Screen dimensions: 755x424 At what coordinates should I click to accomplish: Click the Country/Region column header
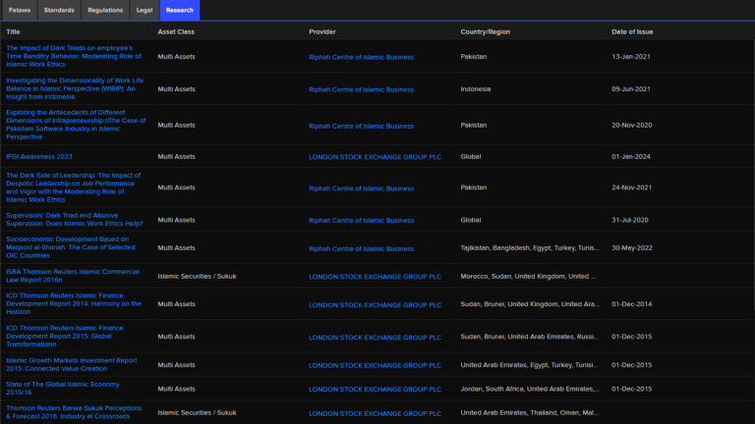[x=485, y=31]
